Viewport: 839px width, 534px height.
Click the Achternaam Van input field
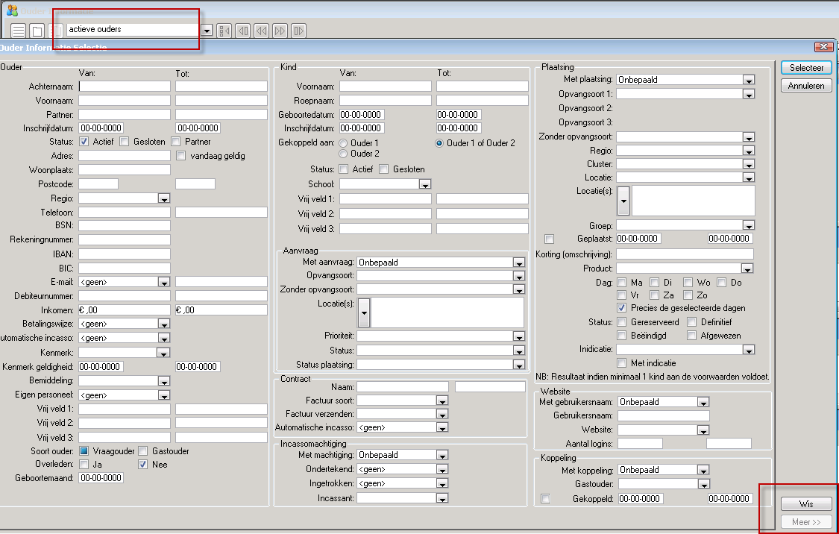pos(125,87)
